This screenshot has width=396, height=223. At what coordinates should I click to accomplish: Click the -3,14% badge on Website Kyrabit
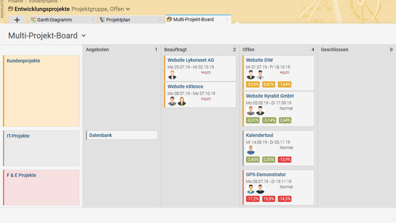(x=269, y=120)
